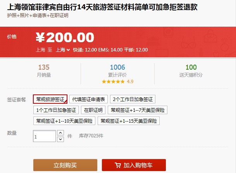Click the 立刻购买 button

tap(65, 165)
